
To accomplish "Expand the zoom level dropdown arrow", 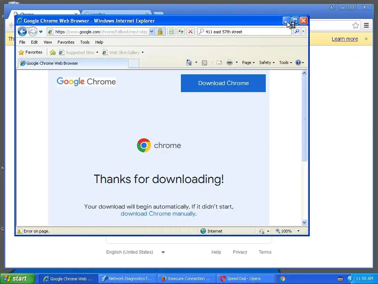I will [x=298, y=231].
